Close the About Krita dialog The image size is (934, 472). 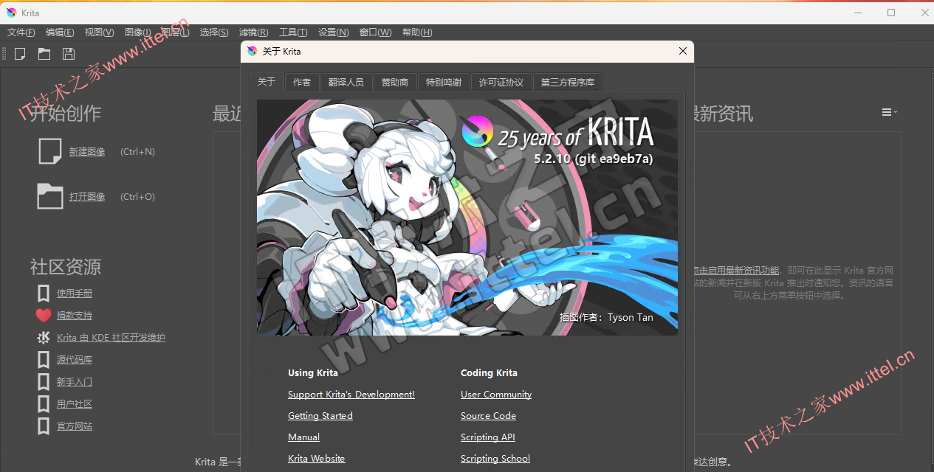pos(683,51)
